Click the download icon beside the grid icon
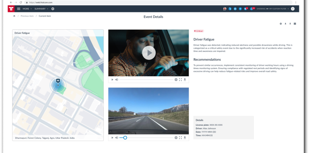This screenshot has width=309, height=153. 290,24
